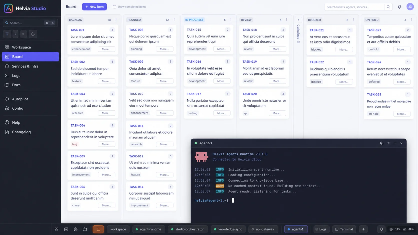Open the TASK-024 link
This screenshot has height=235, width=418.
374,62
